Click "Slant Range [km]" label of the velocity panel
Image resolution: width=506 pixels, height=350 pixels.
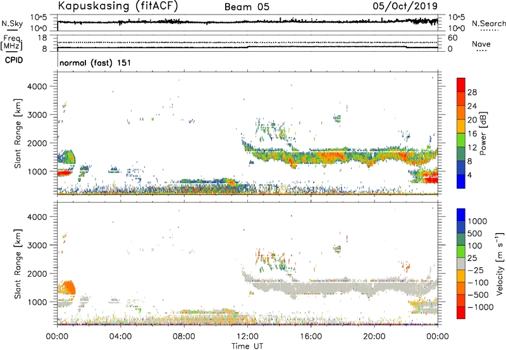tap(18, 263)
